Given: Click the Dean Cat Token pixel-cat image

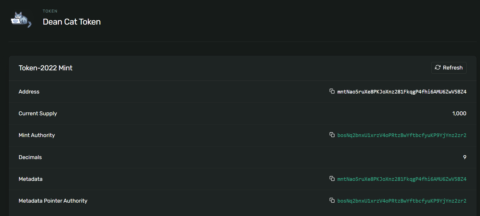Looking at the screenshot, I should coord(21,20).
